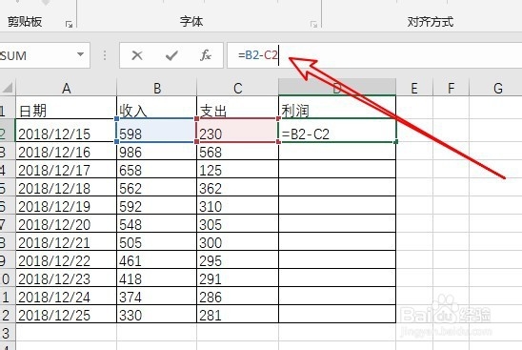Select expense cell 281
Image resolution: width=522 pixels, height=350 pixels.
coord(237,314)
